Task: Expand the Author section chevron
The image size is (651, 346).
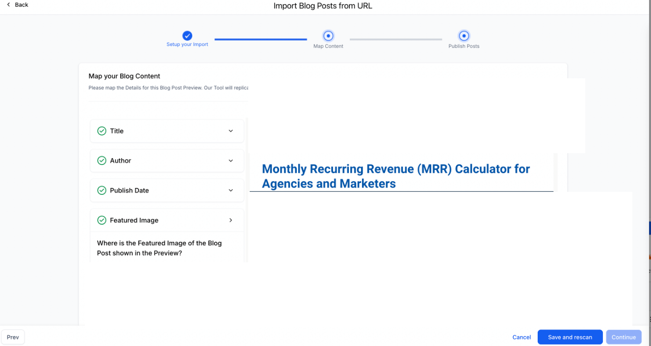Action: pos(231,161)
